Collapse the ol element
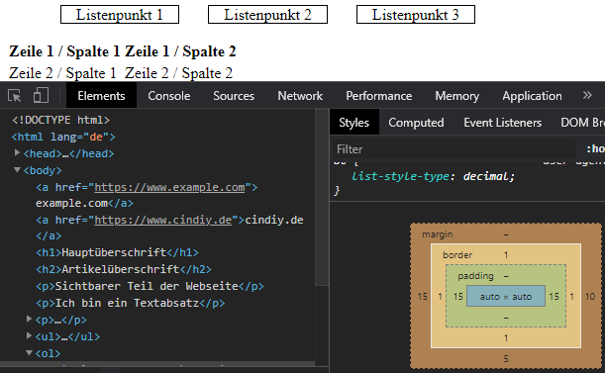This screenshot has height=373, width=605. tap(29, 352)
